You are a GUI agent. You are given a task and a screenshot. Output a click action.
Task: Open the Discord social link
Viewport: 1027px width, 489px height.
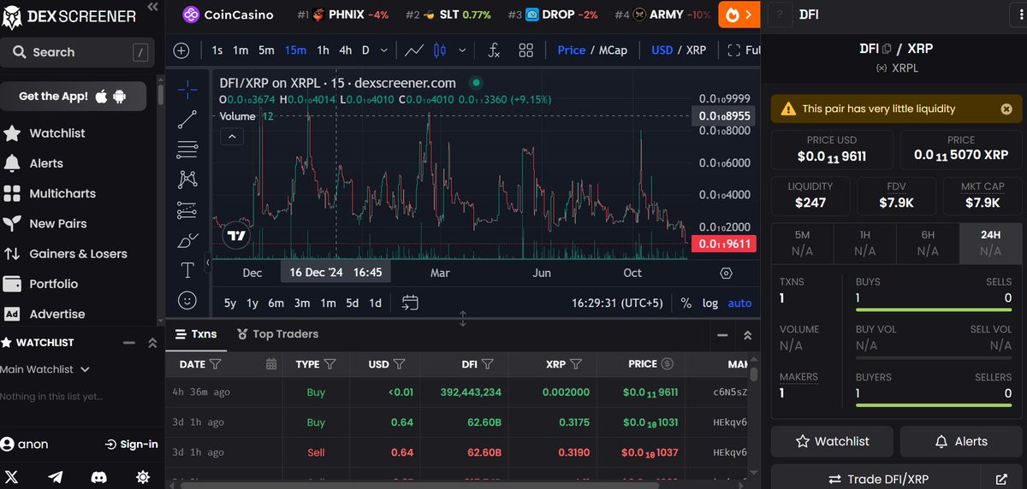99,477
